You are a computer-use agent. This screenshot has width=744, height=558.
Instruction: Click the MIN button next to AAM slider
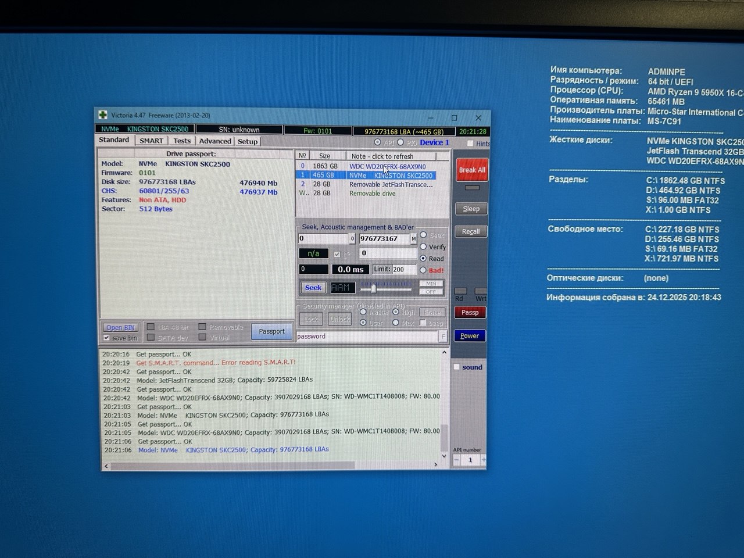pyautogui.click(x=431, y=284)
